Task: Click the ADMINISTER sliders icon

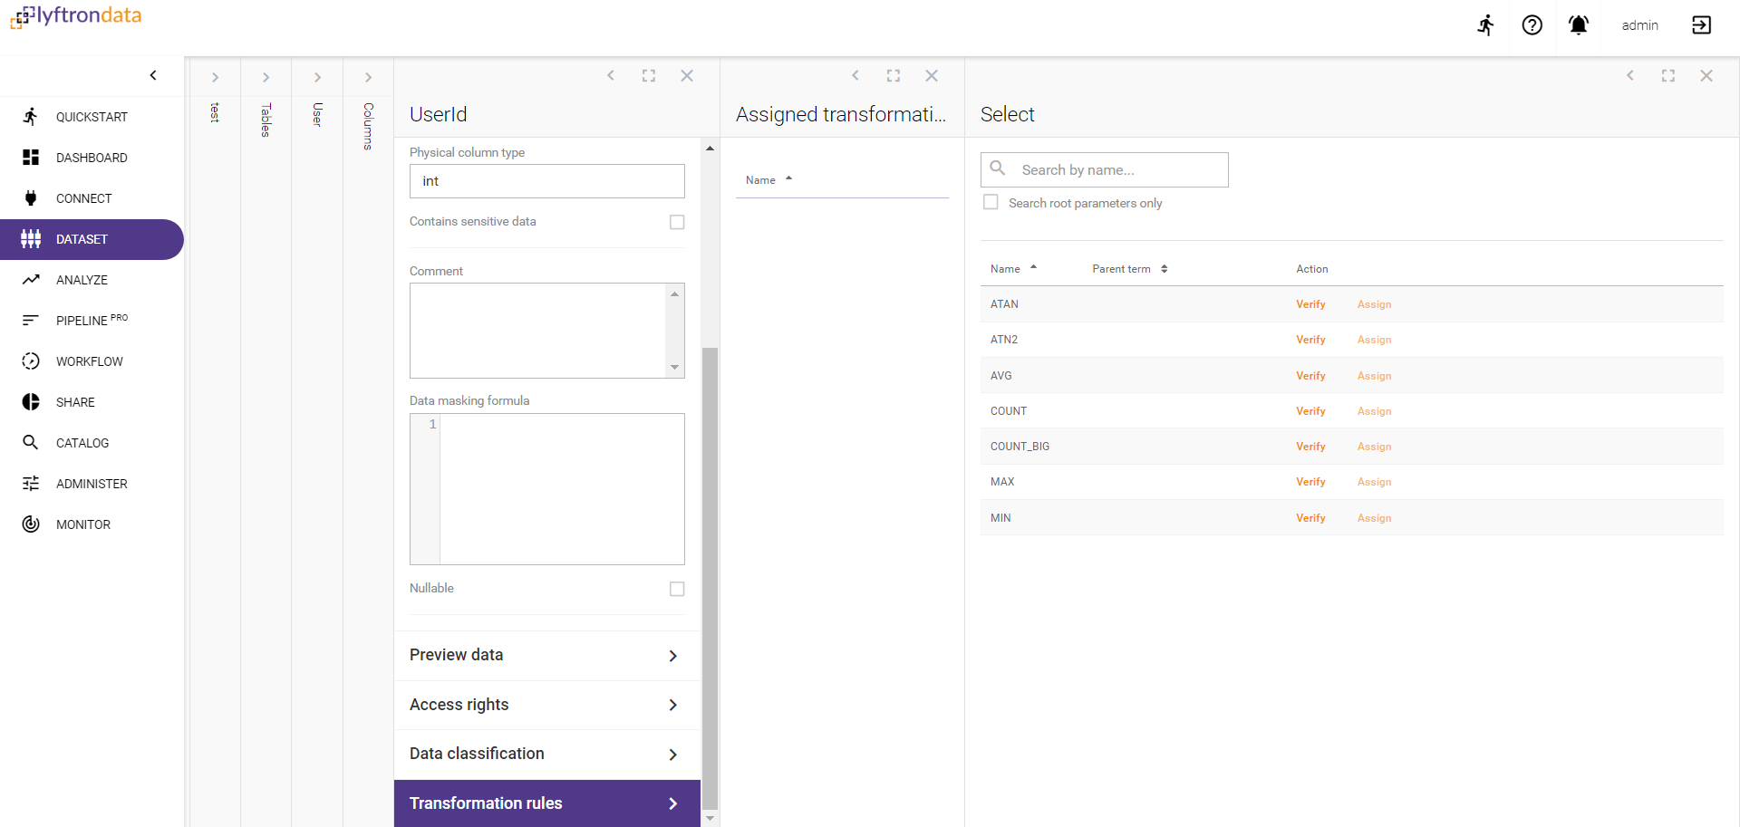Action: click(x=31, y=484)
